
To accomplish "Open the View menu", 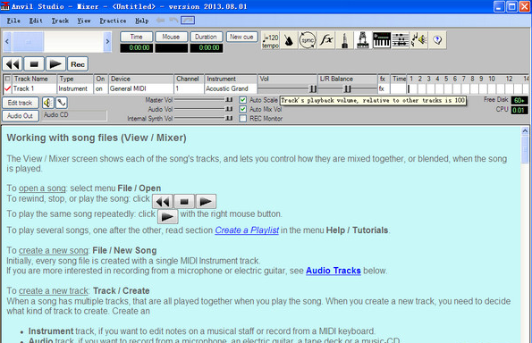I will tap(84, 21).
